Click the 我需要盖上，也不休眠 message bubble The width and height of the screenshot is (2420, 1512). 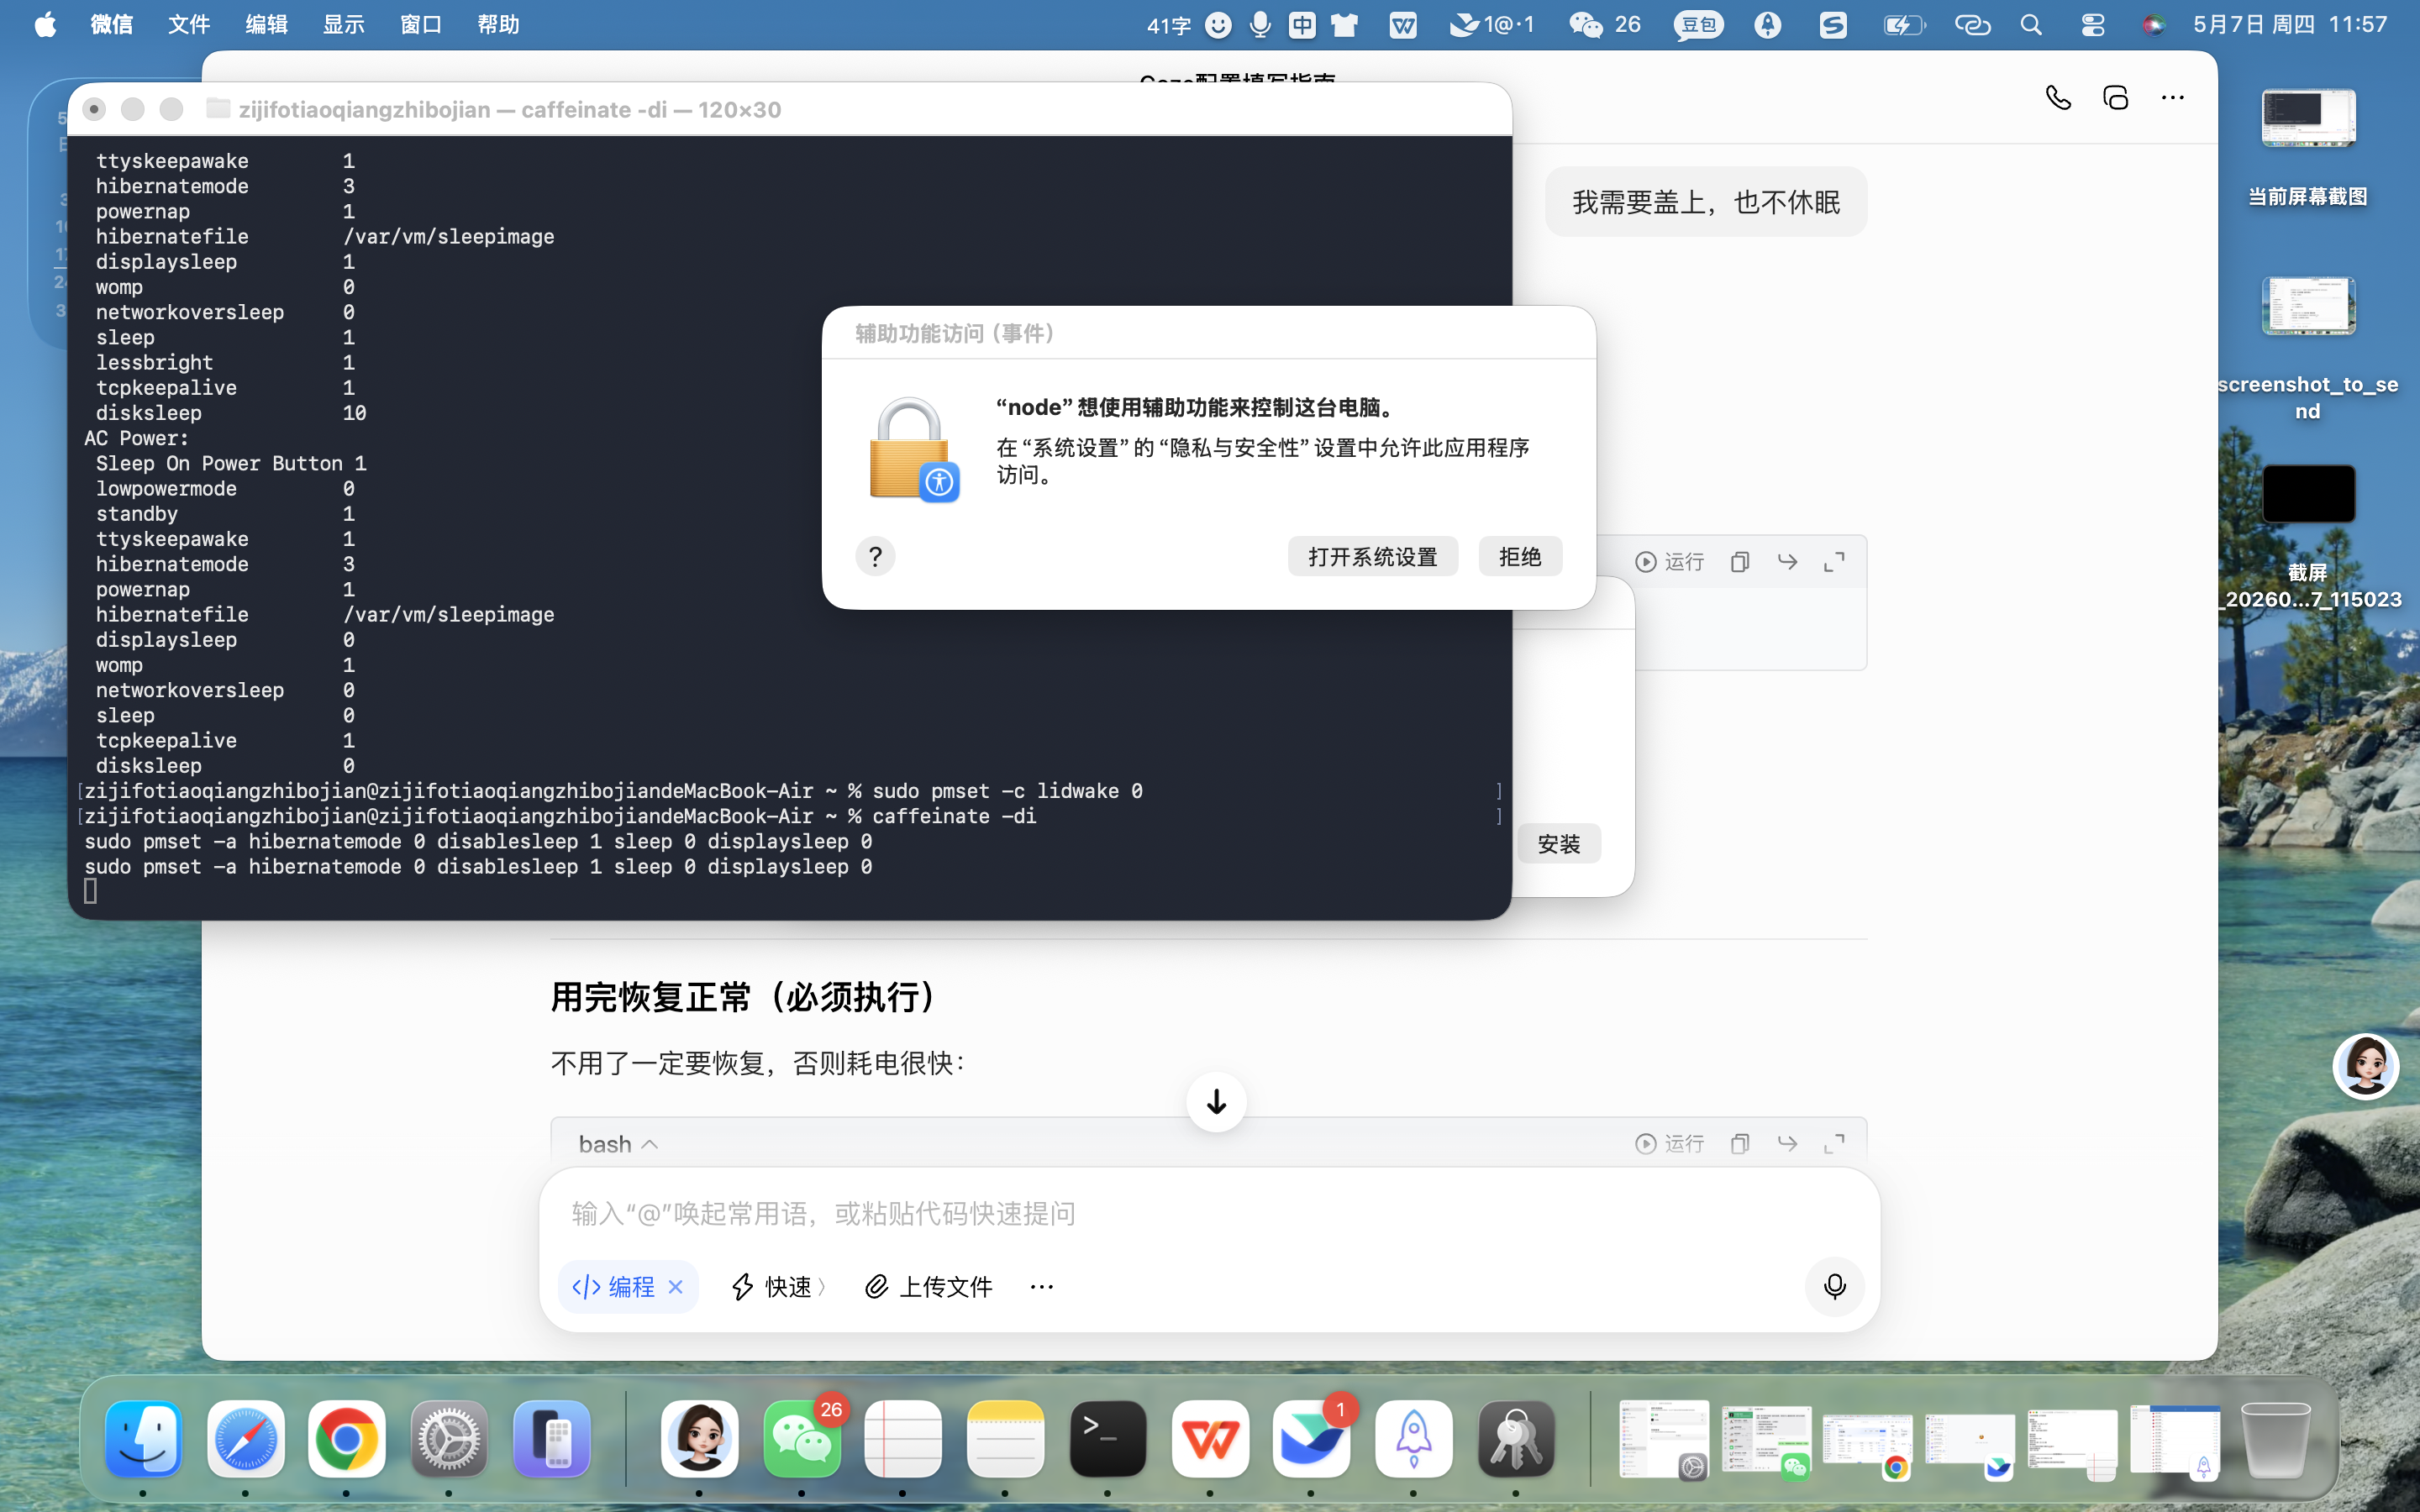click(1706, 202)
